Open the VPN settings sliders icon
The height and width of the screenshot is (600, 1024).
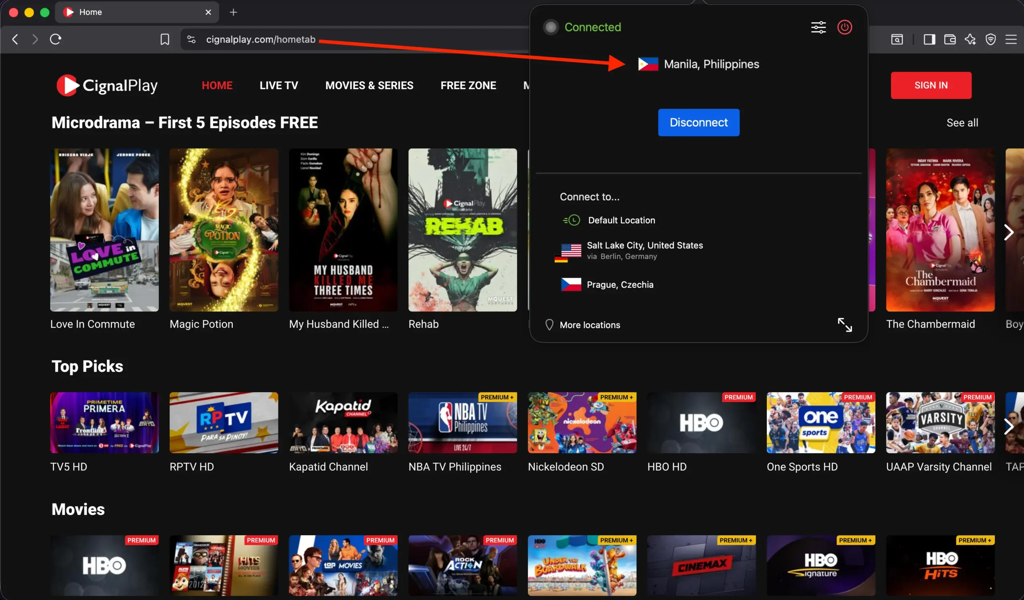point(818,27)
